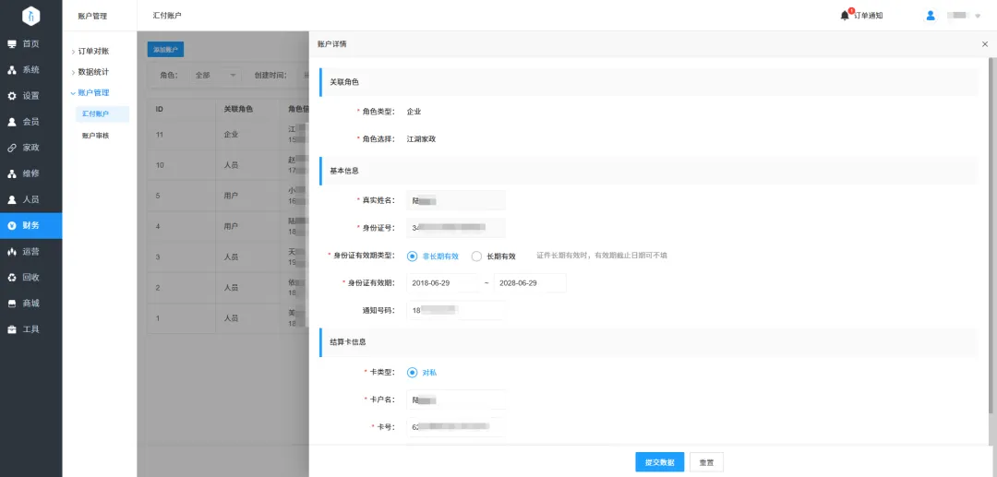The image size is (997, 477).
Task: Click 江湖家政 role value text
Action: (x=421, y=139)
